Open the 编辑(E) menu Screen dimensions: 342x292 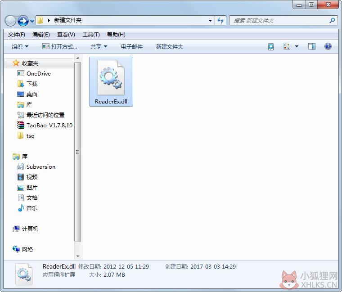[x=41, y=35]
